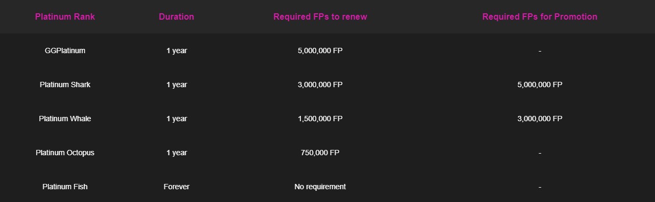Click the promotion dash in Platinum Fish row
655x202 pixels.
540,187
